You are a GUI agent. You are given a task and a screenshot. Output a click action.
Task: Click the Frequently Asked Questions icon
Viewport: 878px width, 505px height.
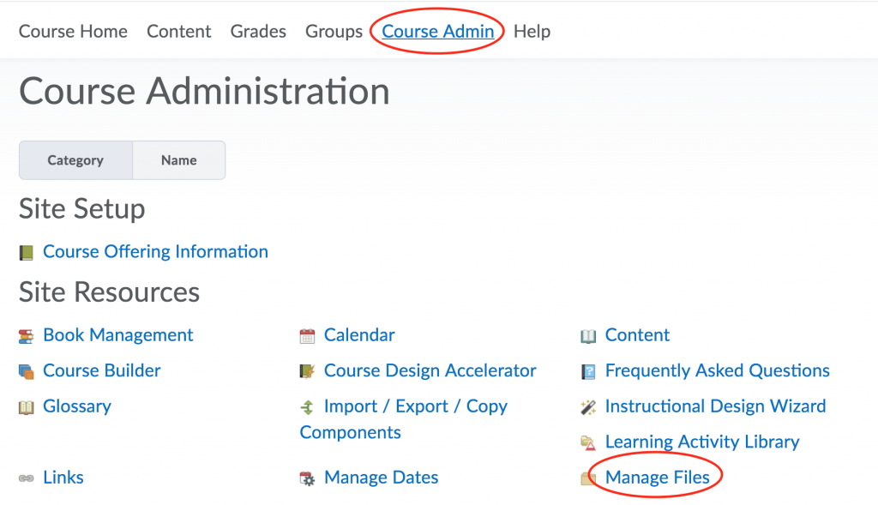click(588, 370)
